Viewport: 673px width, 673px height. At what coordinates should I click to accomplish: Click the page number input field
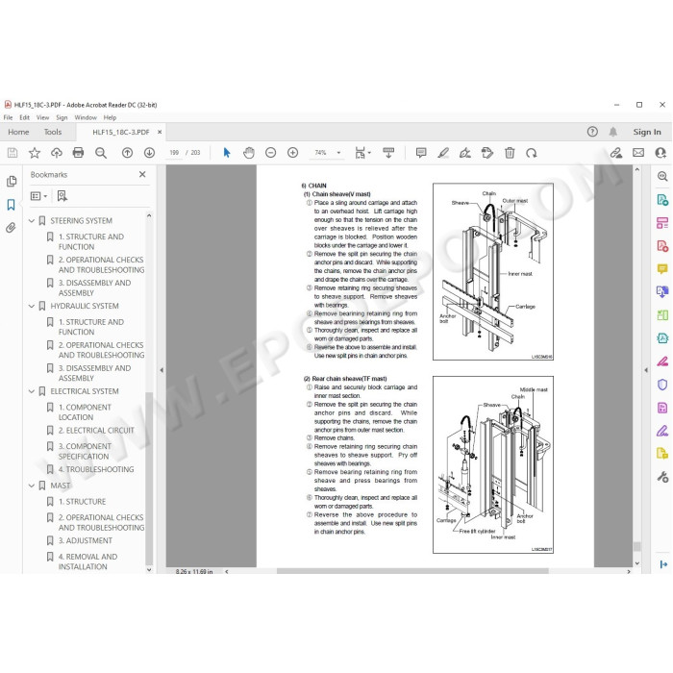coord(174,153)
